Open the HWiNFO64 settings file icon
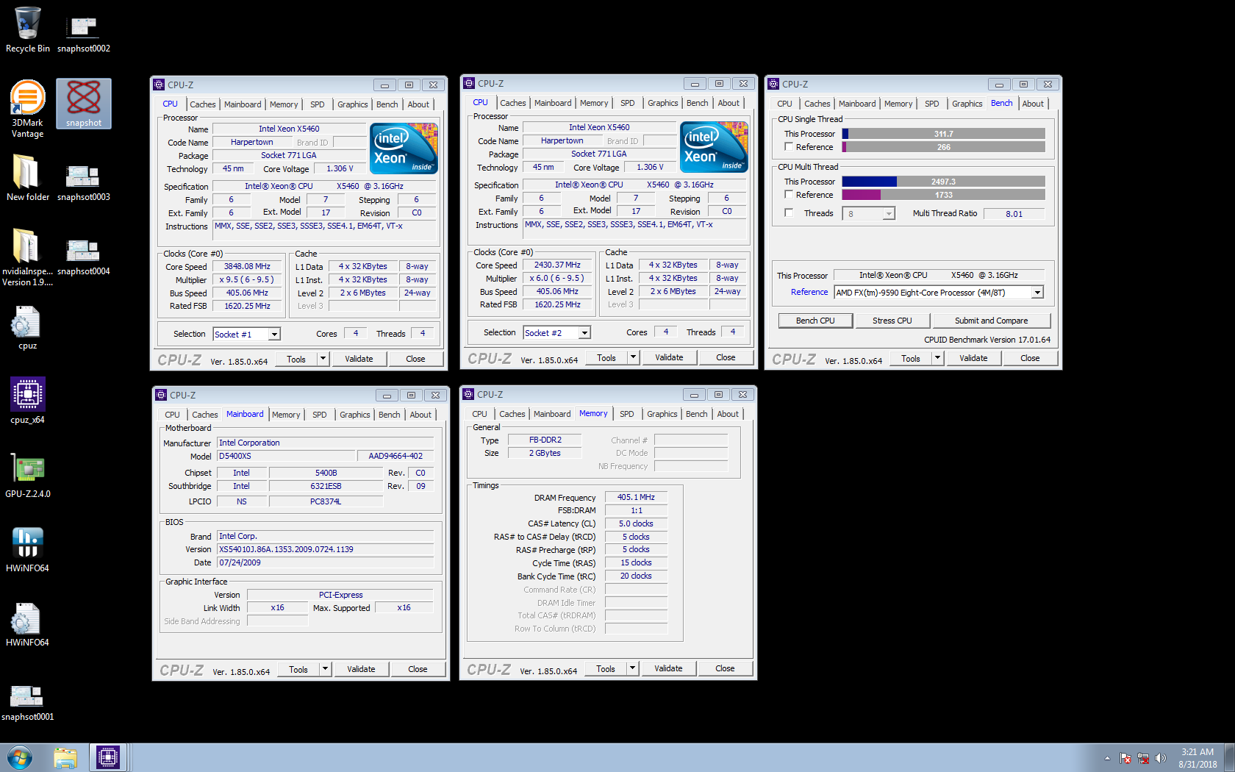The image size is (1235, 772). click(28, 624)
